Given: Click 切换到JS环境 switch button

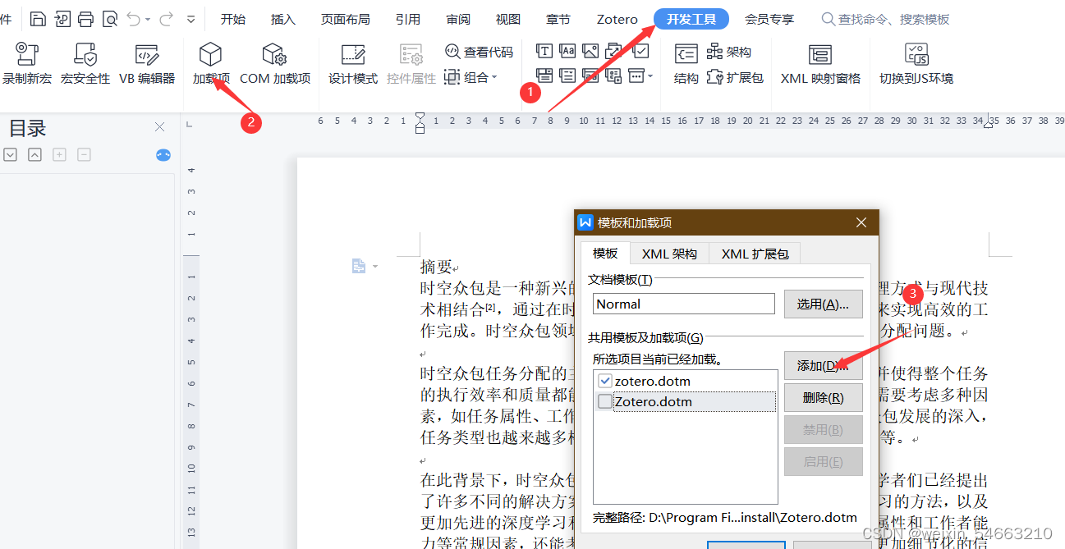Looking at the screenshot, I should [916, 65].
